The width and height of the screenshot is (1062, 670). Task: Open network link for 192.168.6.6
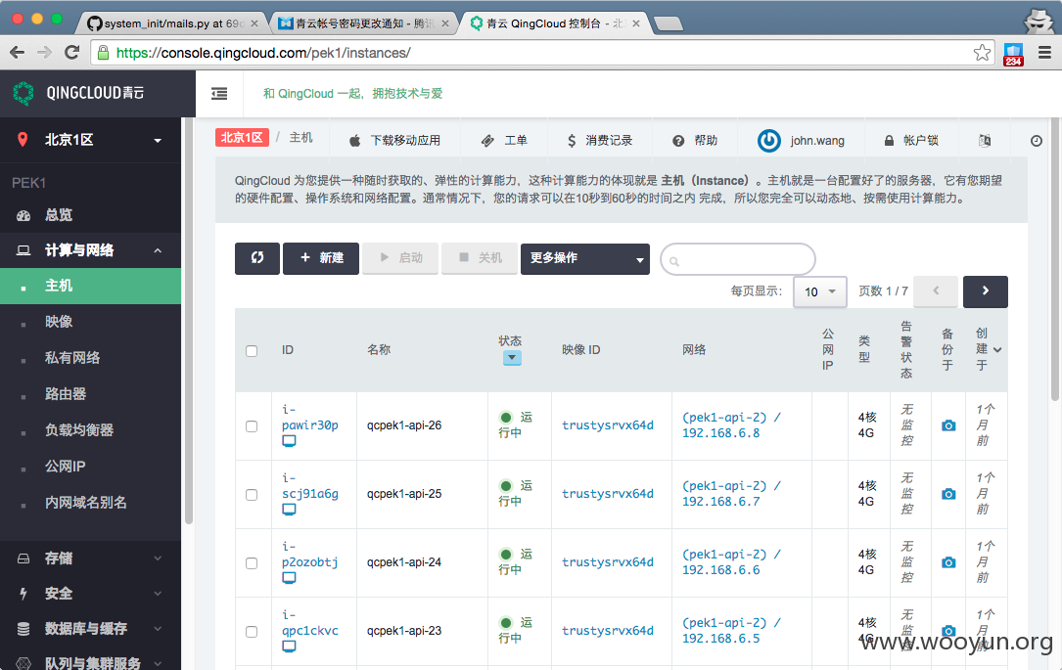(731, 562)
